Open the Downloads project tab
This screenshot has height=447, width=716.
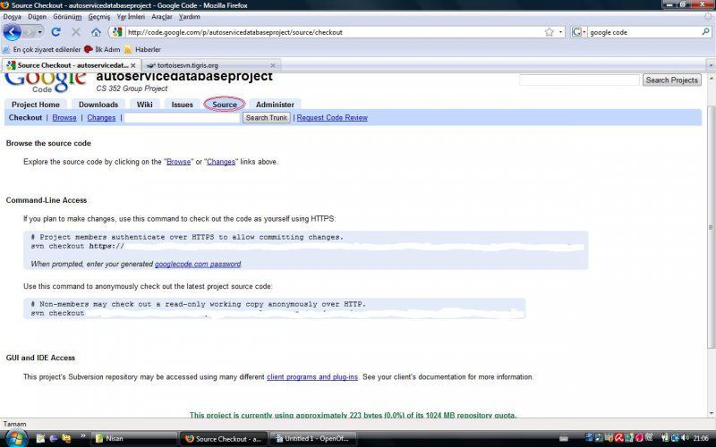[98, 105]
